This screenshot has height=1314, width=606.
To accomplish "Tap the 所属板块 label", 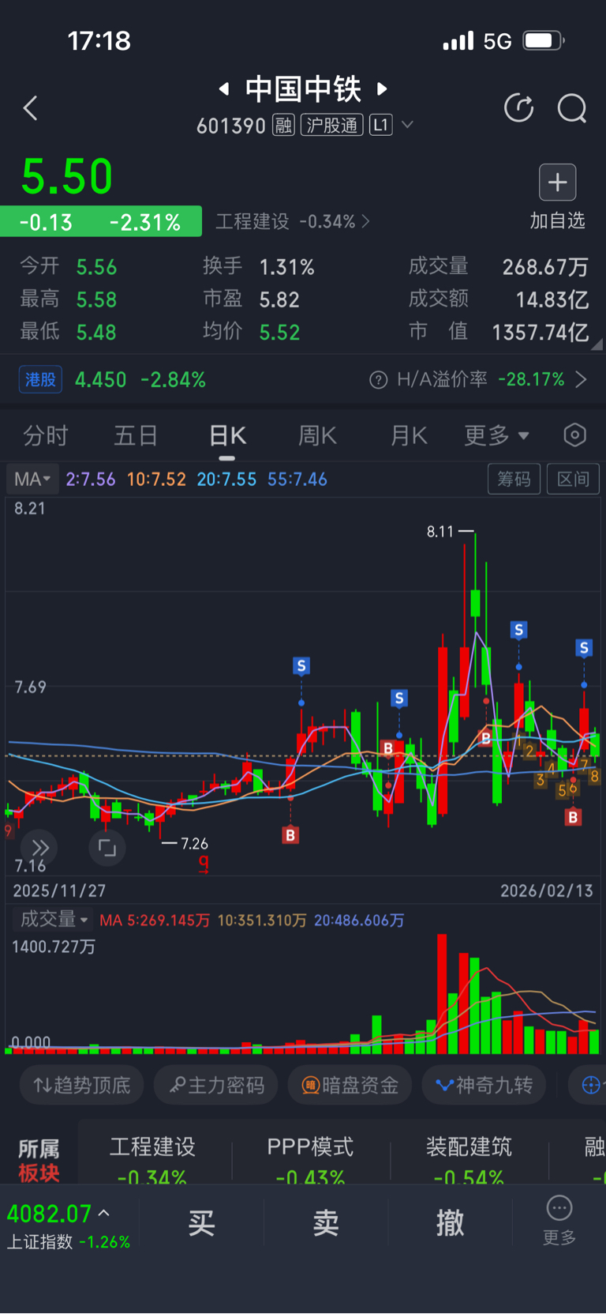I will (x=39, y=1160).
